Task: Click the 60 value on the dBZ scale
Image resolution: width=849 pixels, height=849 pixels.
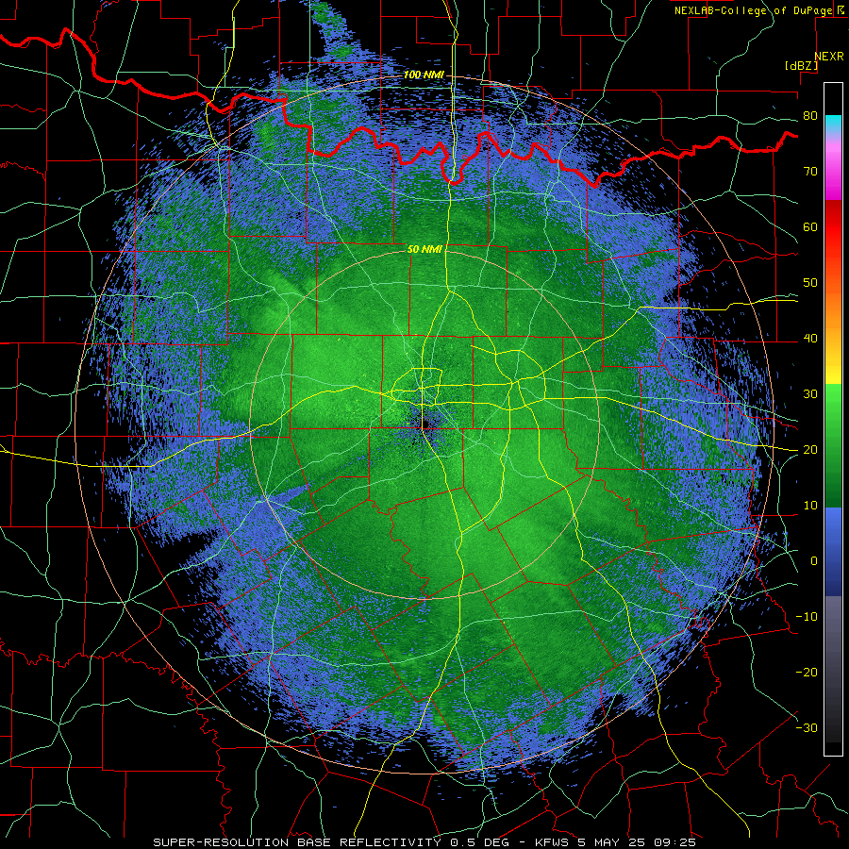Action: click(810, 226)
